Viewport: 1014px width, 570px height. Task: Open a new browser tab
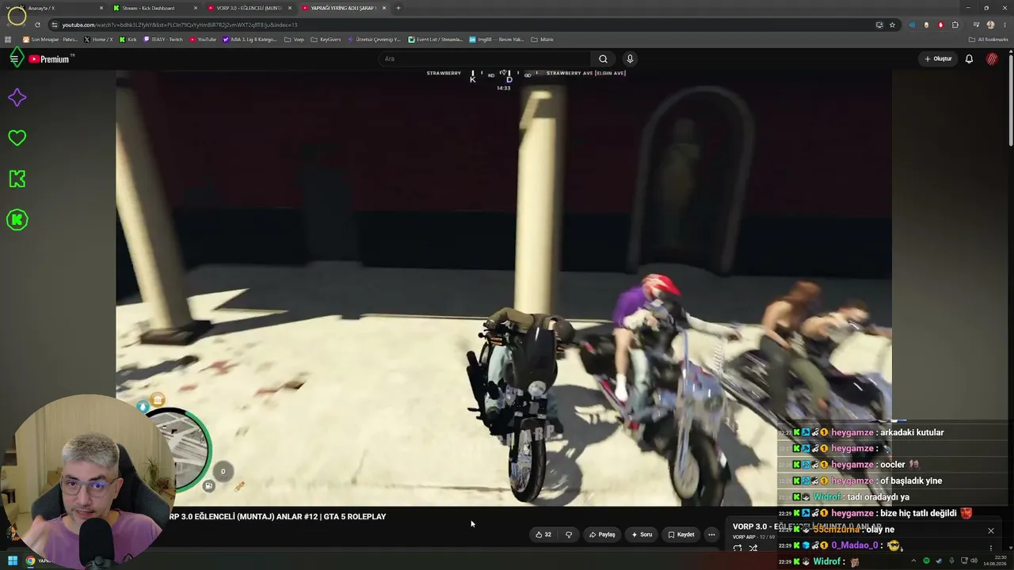click(x=398, y=8)
